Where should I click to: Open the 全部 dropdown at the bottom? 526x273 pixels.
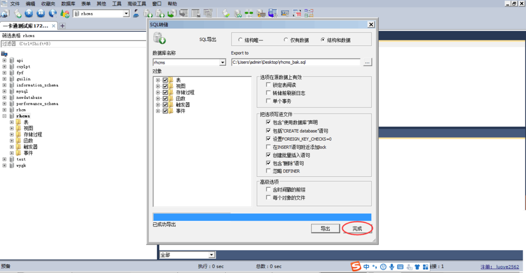(211, 255)
